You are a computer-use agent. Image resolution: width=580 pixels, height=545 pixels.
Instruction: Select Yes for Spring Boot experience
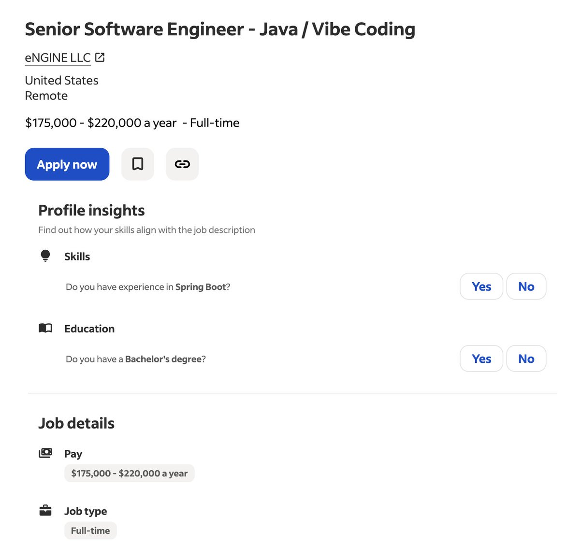(x=481, y=286)
